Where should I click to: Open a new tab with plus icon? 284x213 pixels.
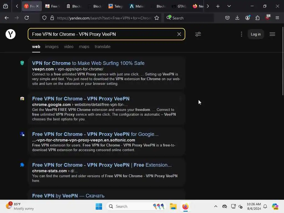click(218, 6)
